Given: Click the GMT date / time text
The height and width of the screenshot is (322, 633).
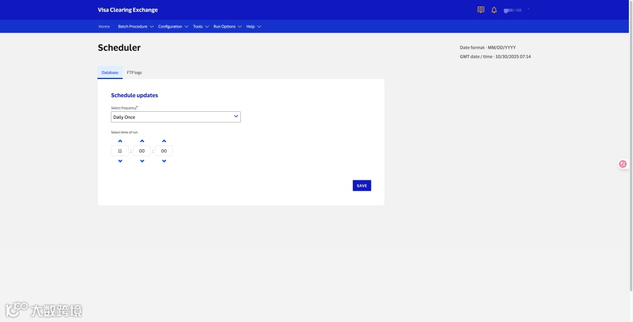Looking at the screenshot, I should (x=495, y=57).
